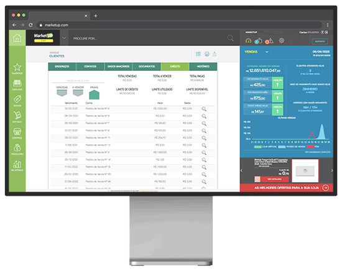Select the Crédito tab
Screen dimensions: 342x271
pyautogui.click(x=175, y=67)
